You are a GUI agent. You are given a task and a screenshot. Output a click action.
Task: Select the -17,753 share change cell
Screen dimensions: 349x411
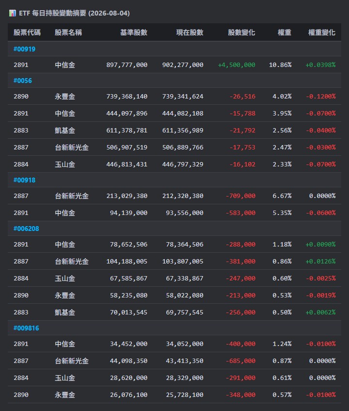coord(242,148)
